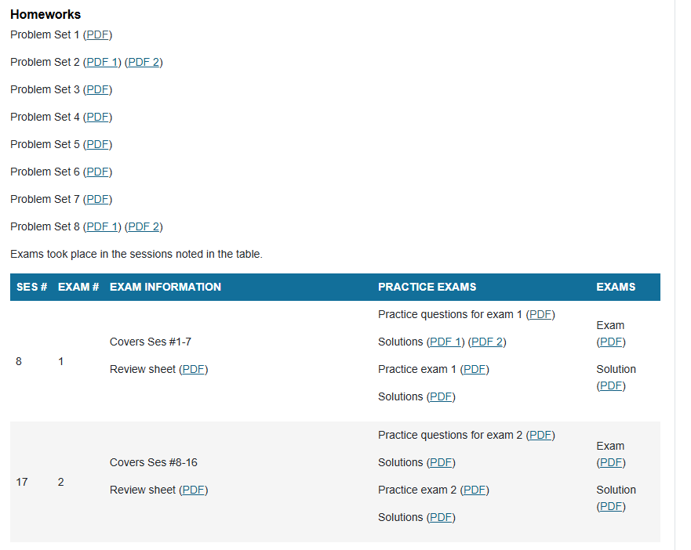Open the Exam 2 Solution PDF in Exams column

[x=611, y=506]
